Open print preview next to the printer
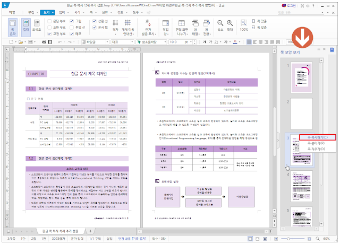The image size is (340, 244). [x=50, y=42]
